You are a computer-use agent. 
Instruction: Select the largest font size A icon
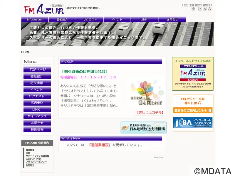coord(209,9)
